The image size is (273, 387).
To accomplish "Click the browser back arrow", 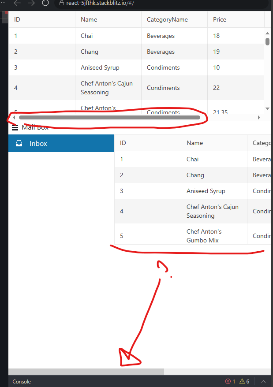I will [x=17, y=3].
